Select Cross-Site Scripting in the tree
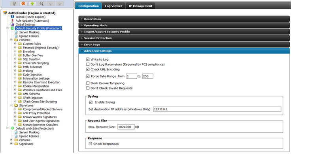 coord(36,63)
